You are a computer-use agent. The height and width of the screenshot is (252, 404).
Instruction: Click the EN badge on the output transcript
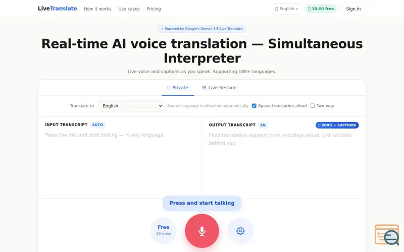pos(263,125)
